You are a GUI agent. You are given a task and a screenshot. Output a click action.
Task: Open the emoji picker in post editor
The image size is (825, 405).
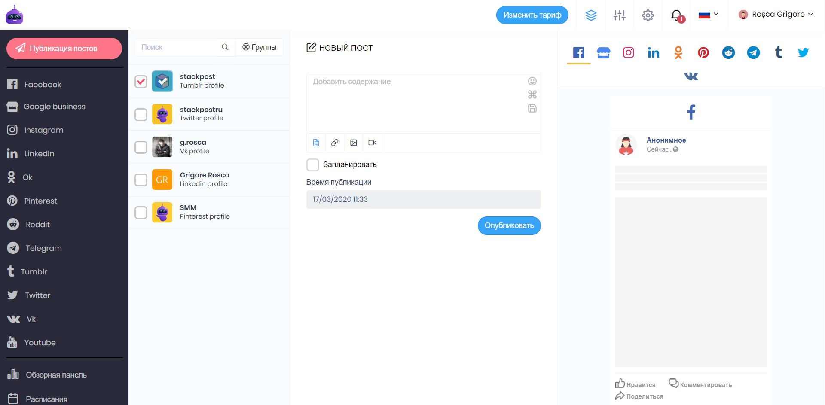pyautogui.click(x=532, y=81)
